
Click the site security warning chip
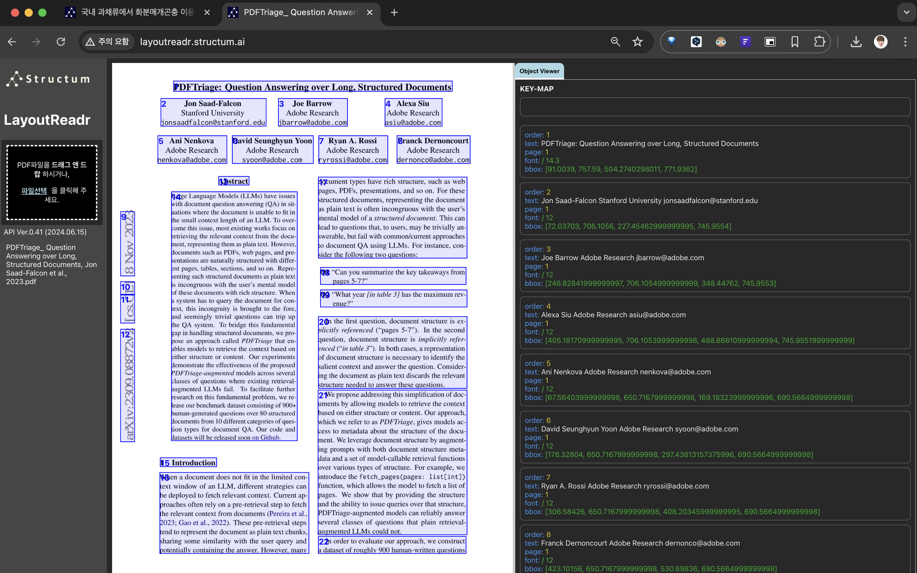pyautogui.click(x=107, y=42)
